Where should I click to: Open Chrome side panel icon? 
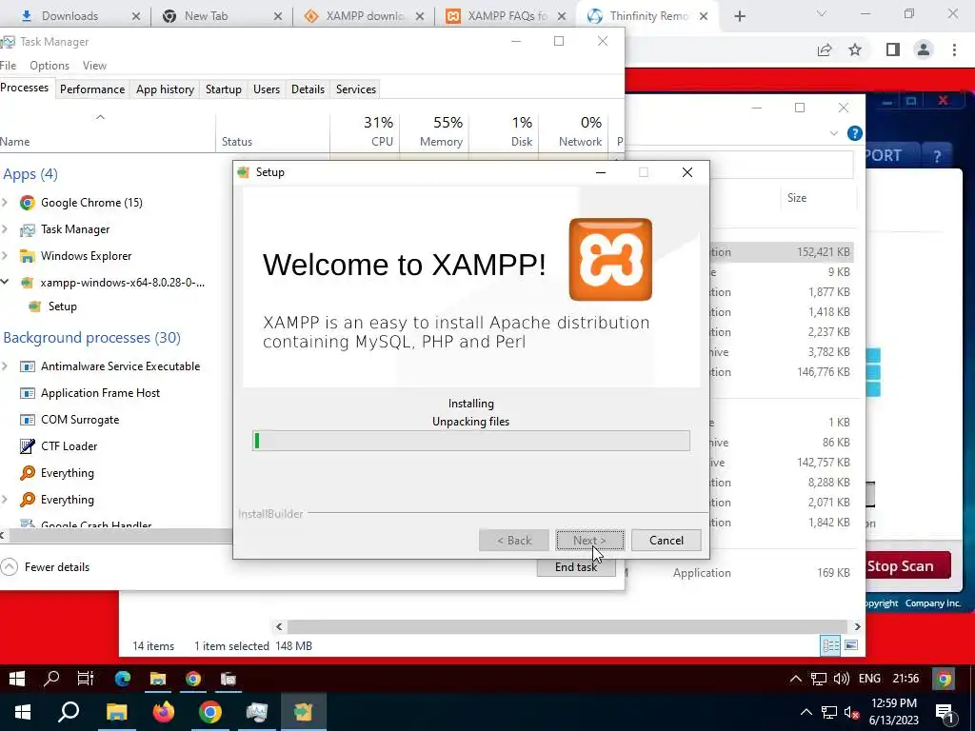893,49
